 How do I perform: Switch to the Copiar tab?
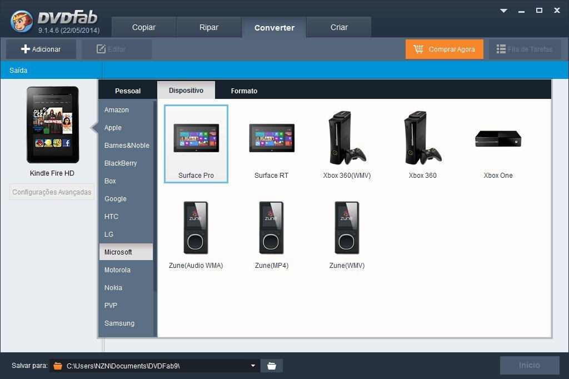coord(144,27)
